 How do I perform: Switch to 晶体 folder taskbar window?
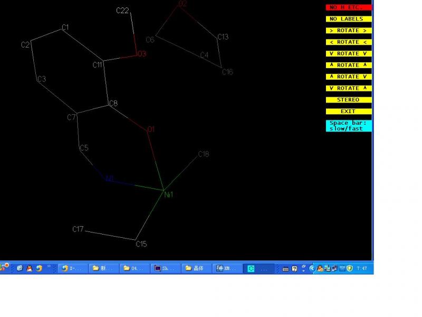[196, 268]
